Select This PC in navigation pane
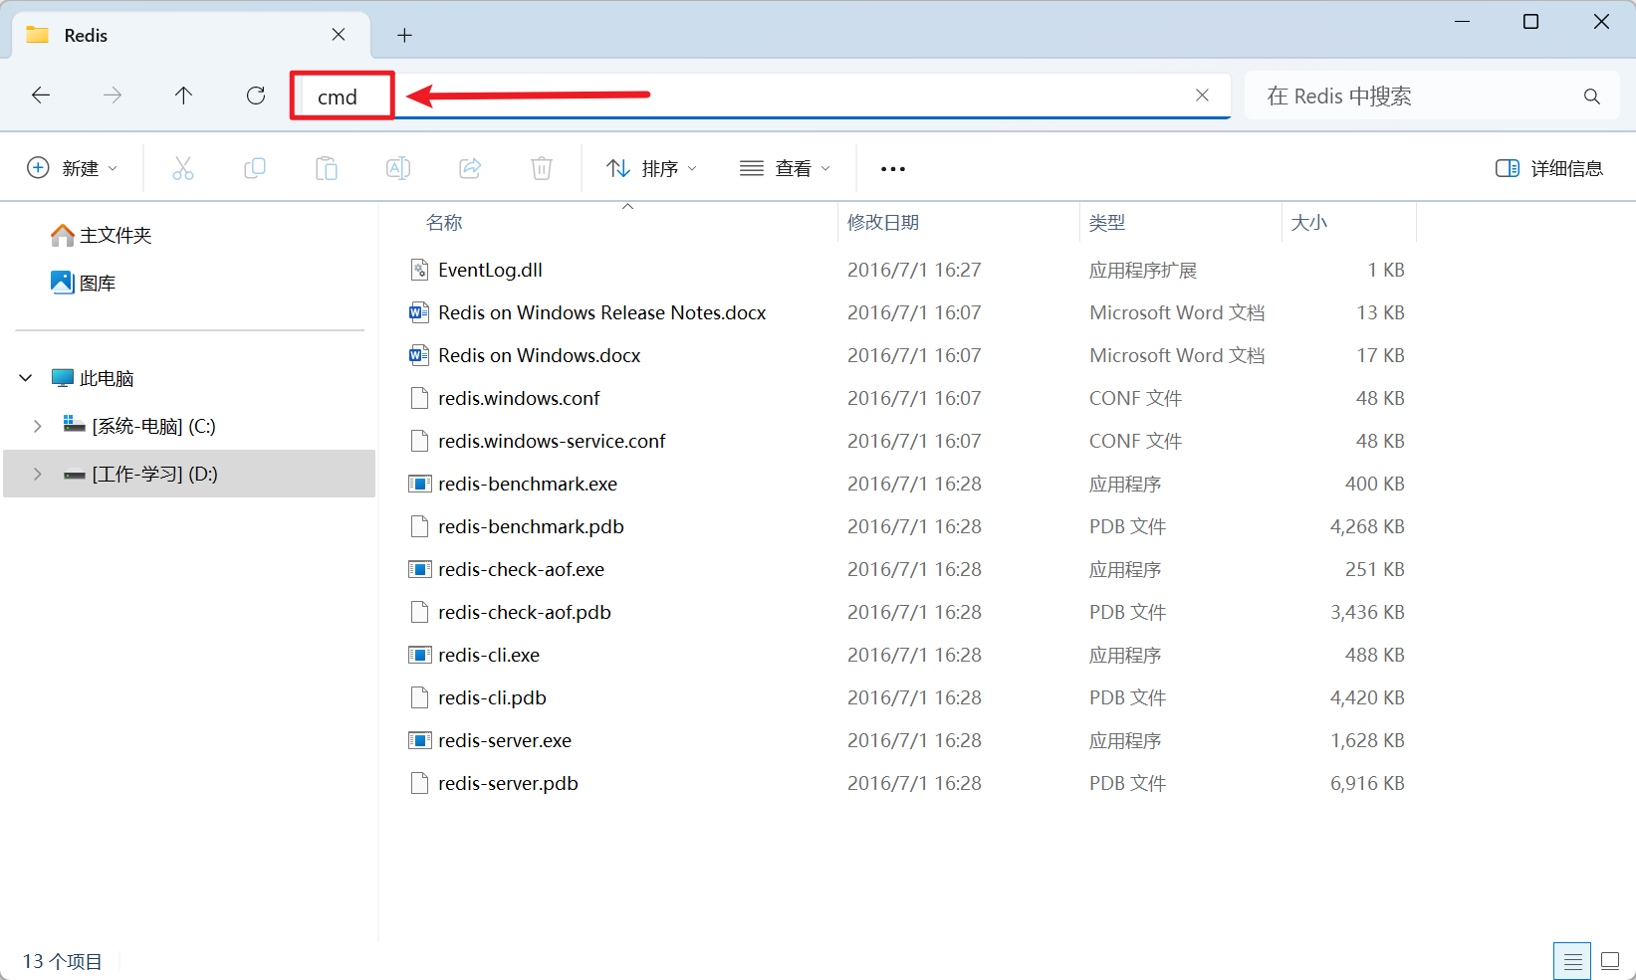The height and width of the screenshot is (980, 1636). pyautogui.click(x=94, y=378)
